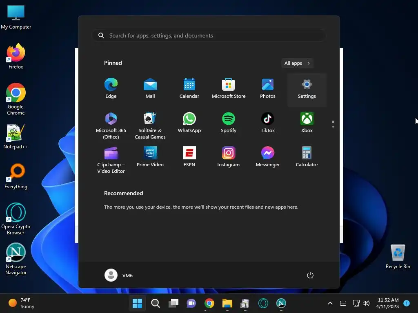Open Netscape Navigator on taskbar
The height and width of the screenshot is (313, 418).
click(x=281, y=303)
